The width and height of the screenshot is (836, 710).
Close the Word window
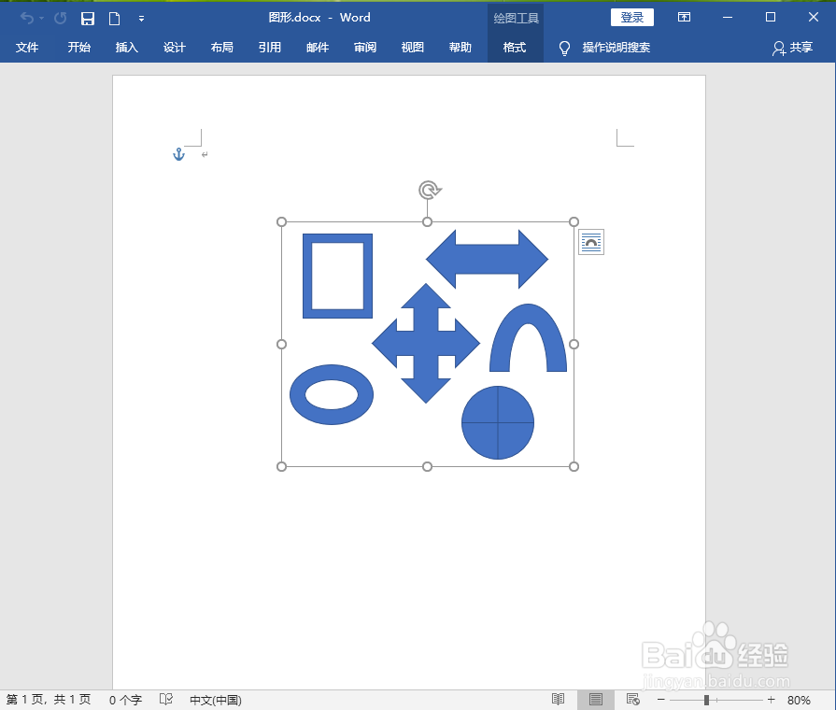click(813, 17)
